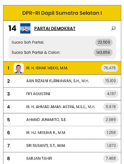Viewport: 124px width, 164px height.
Task: Select candidate row Ir. H. Ishak Mekki, M.M.
Action: [62, 68]
